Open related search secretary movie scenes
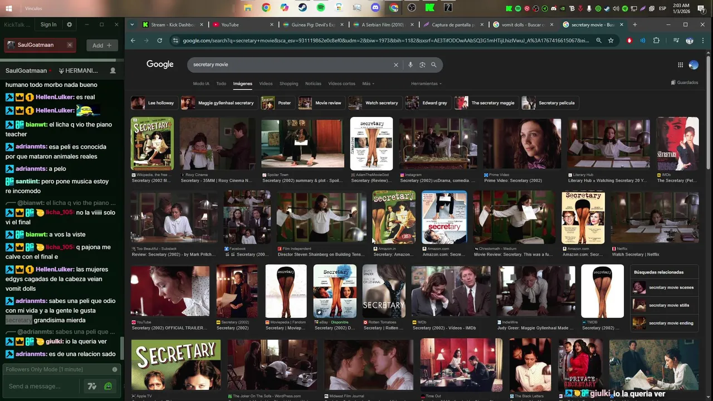Viewport: 713px width, 401px height. pos(665,288)
